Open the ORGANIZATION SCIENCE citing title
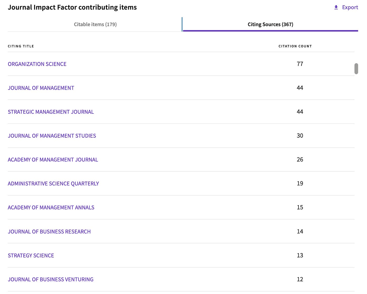 37,64
